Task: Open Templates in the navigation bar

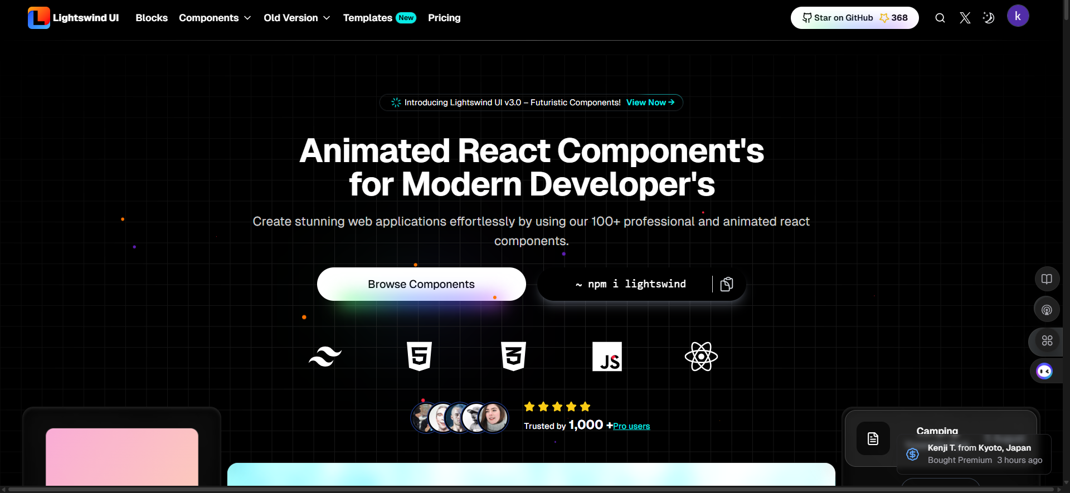Action: (368, 18)
